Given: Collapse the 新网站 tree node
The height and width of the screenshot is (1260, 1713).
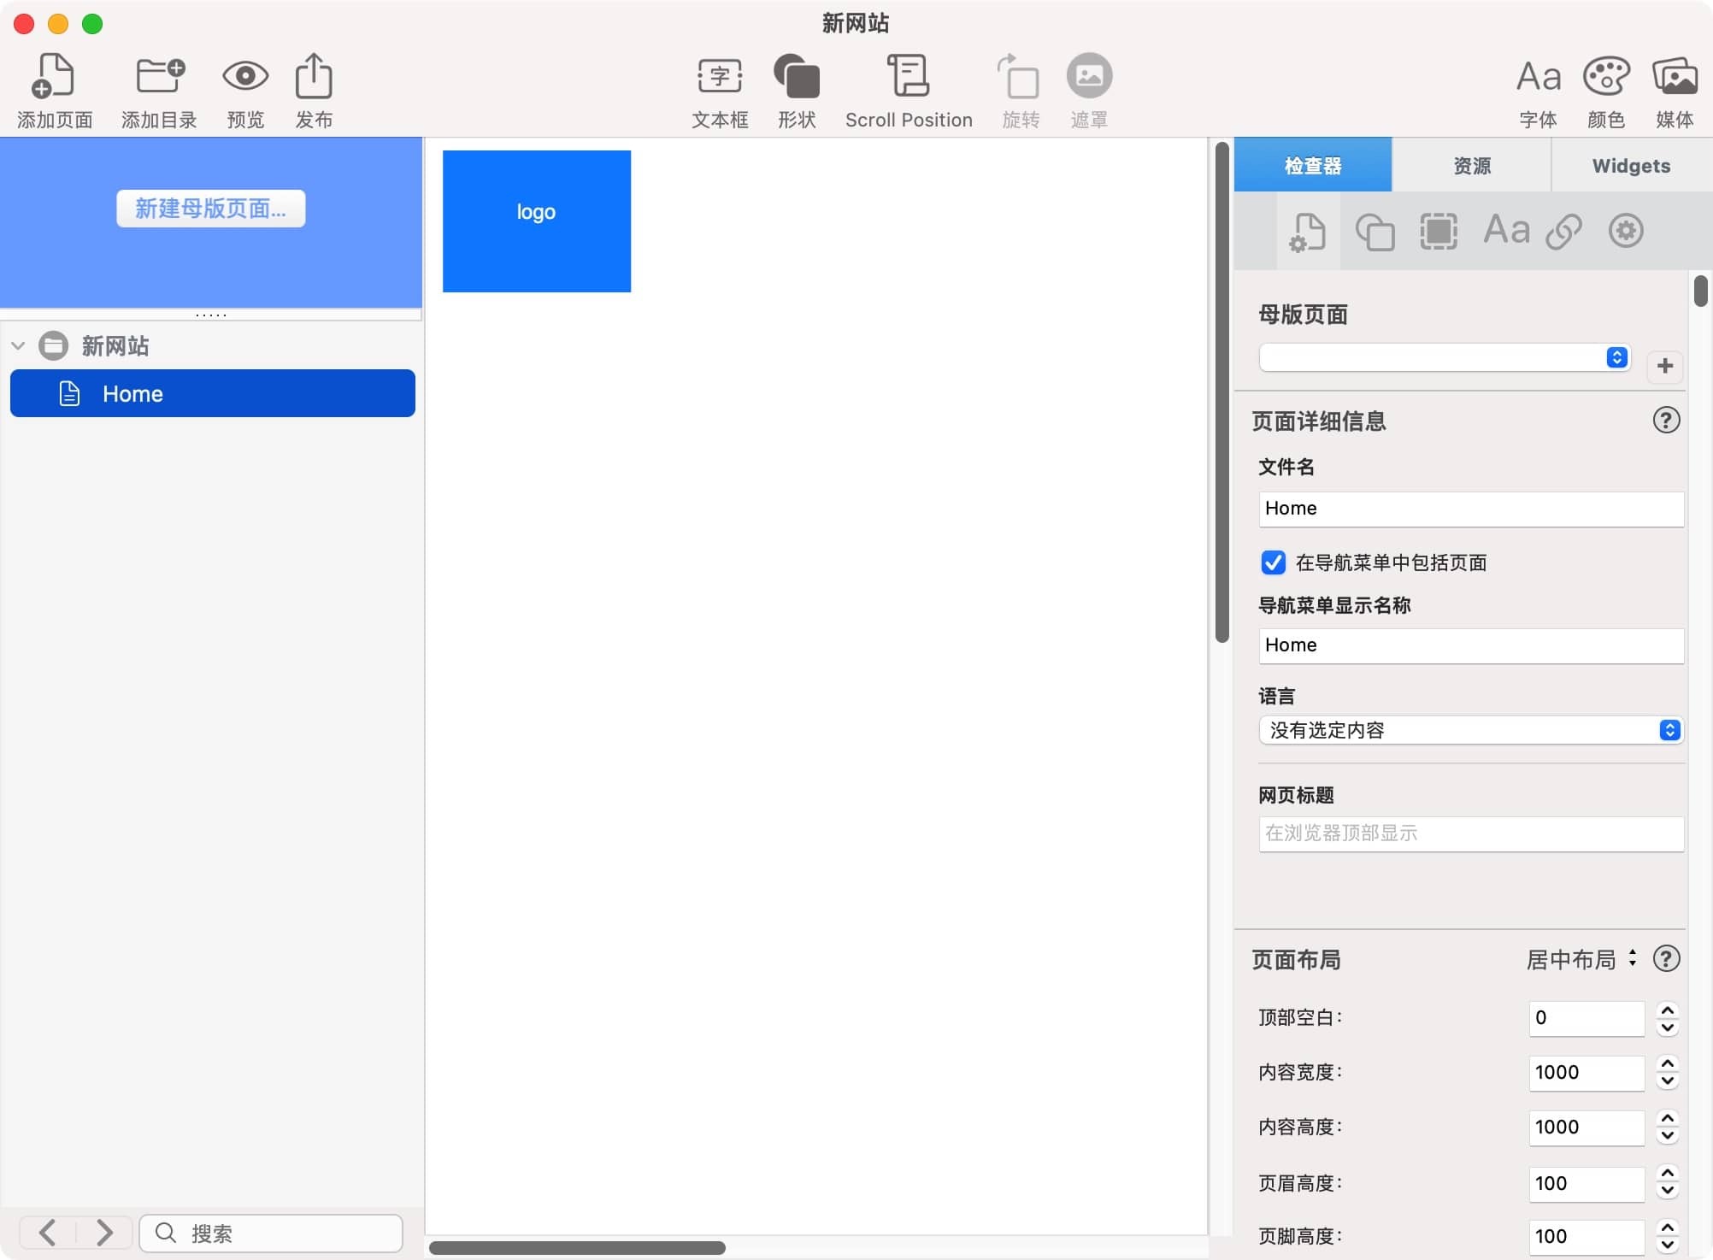Looking at the screenshot, I should [18, 346].
